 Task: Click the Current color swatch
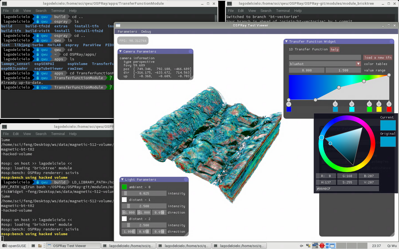click(388, 125)
